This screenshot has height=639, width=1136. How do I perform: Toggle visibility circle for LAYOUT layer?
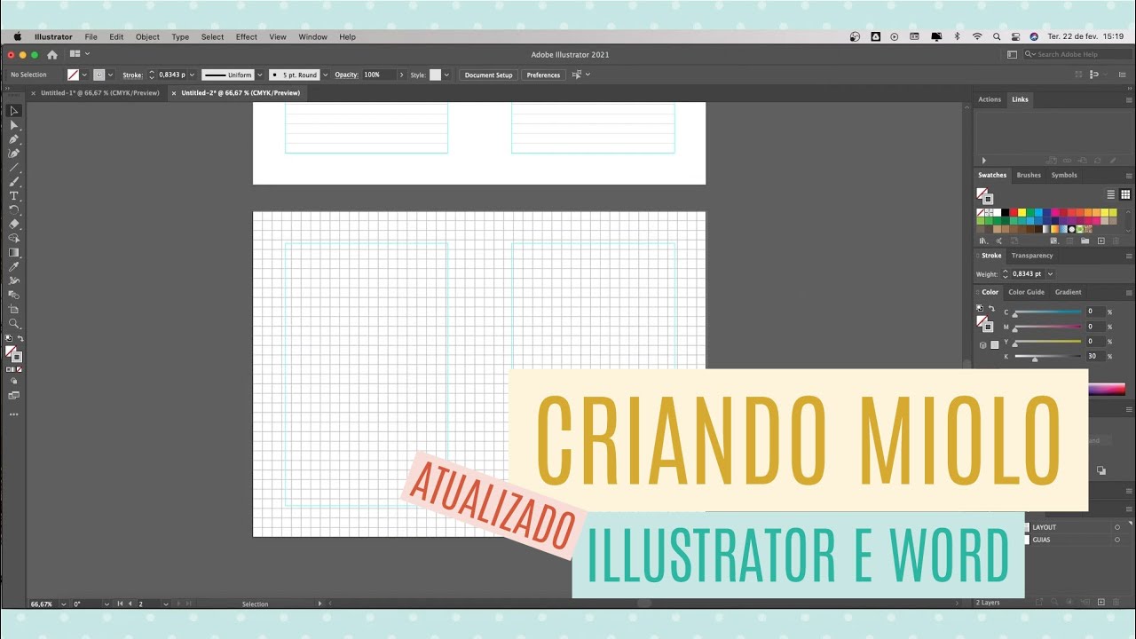tap(1117, 527)
